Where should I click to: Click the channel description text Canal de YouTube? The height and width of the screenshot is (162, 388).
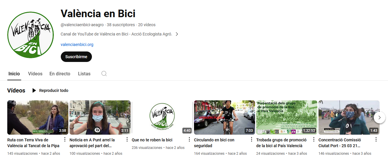116,34
